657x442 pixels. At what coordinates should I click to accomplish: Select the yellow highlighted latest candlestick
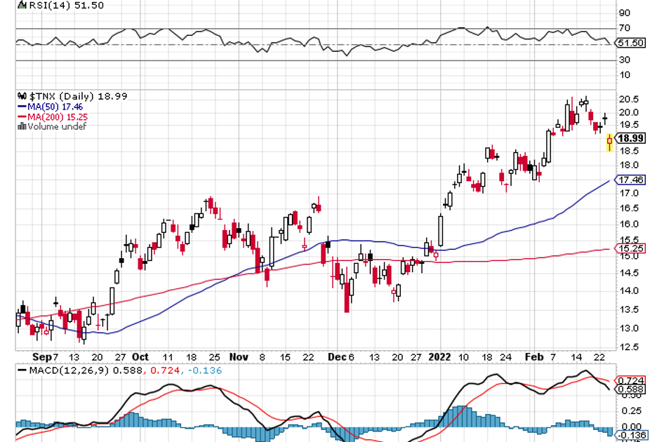609,142
